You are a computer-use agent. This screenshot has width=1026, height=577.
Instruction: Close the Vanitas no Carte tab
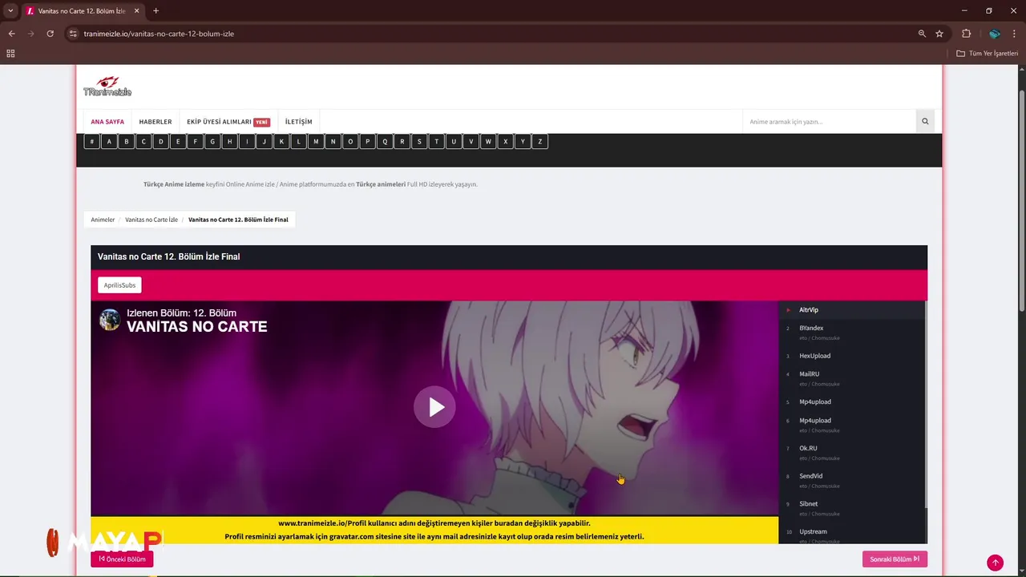[x=137, y=11]
